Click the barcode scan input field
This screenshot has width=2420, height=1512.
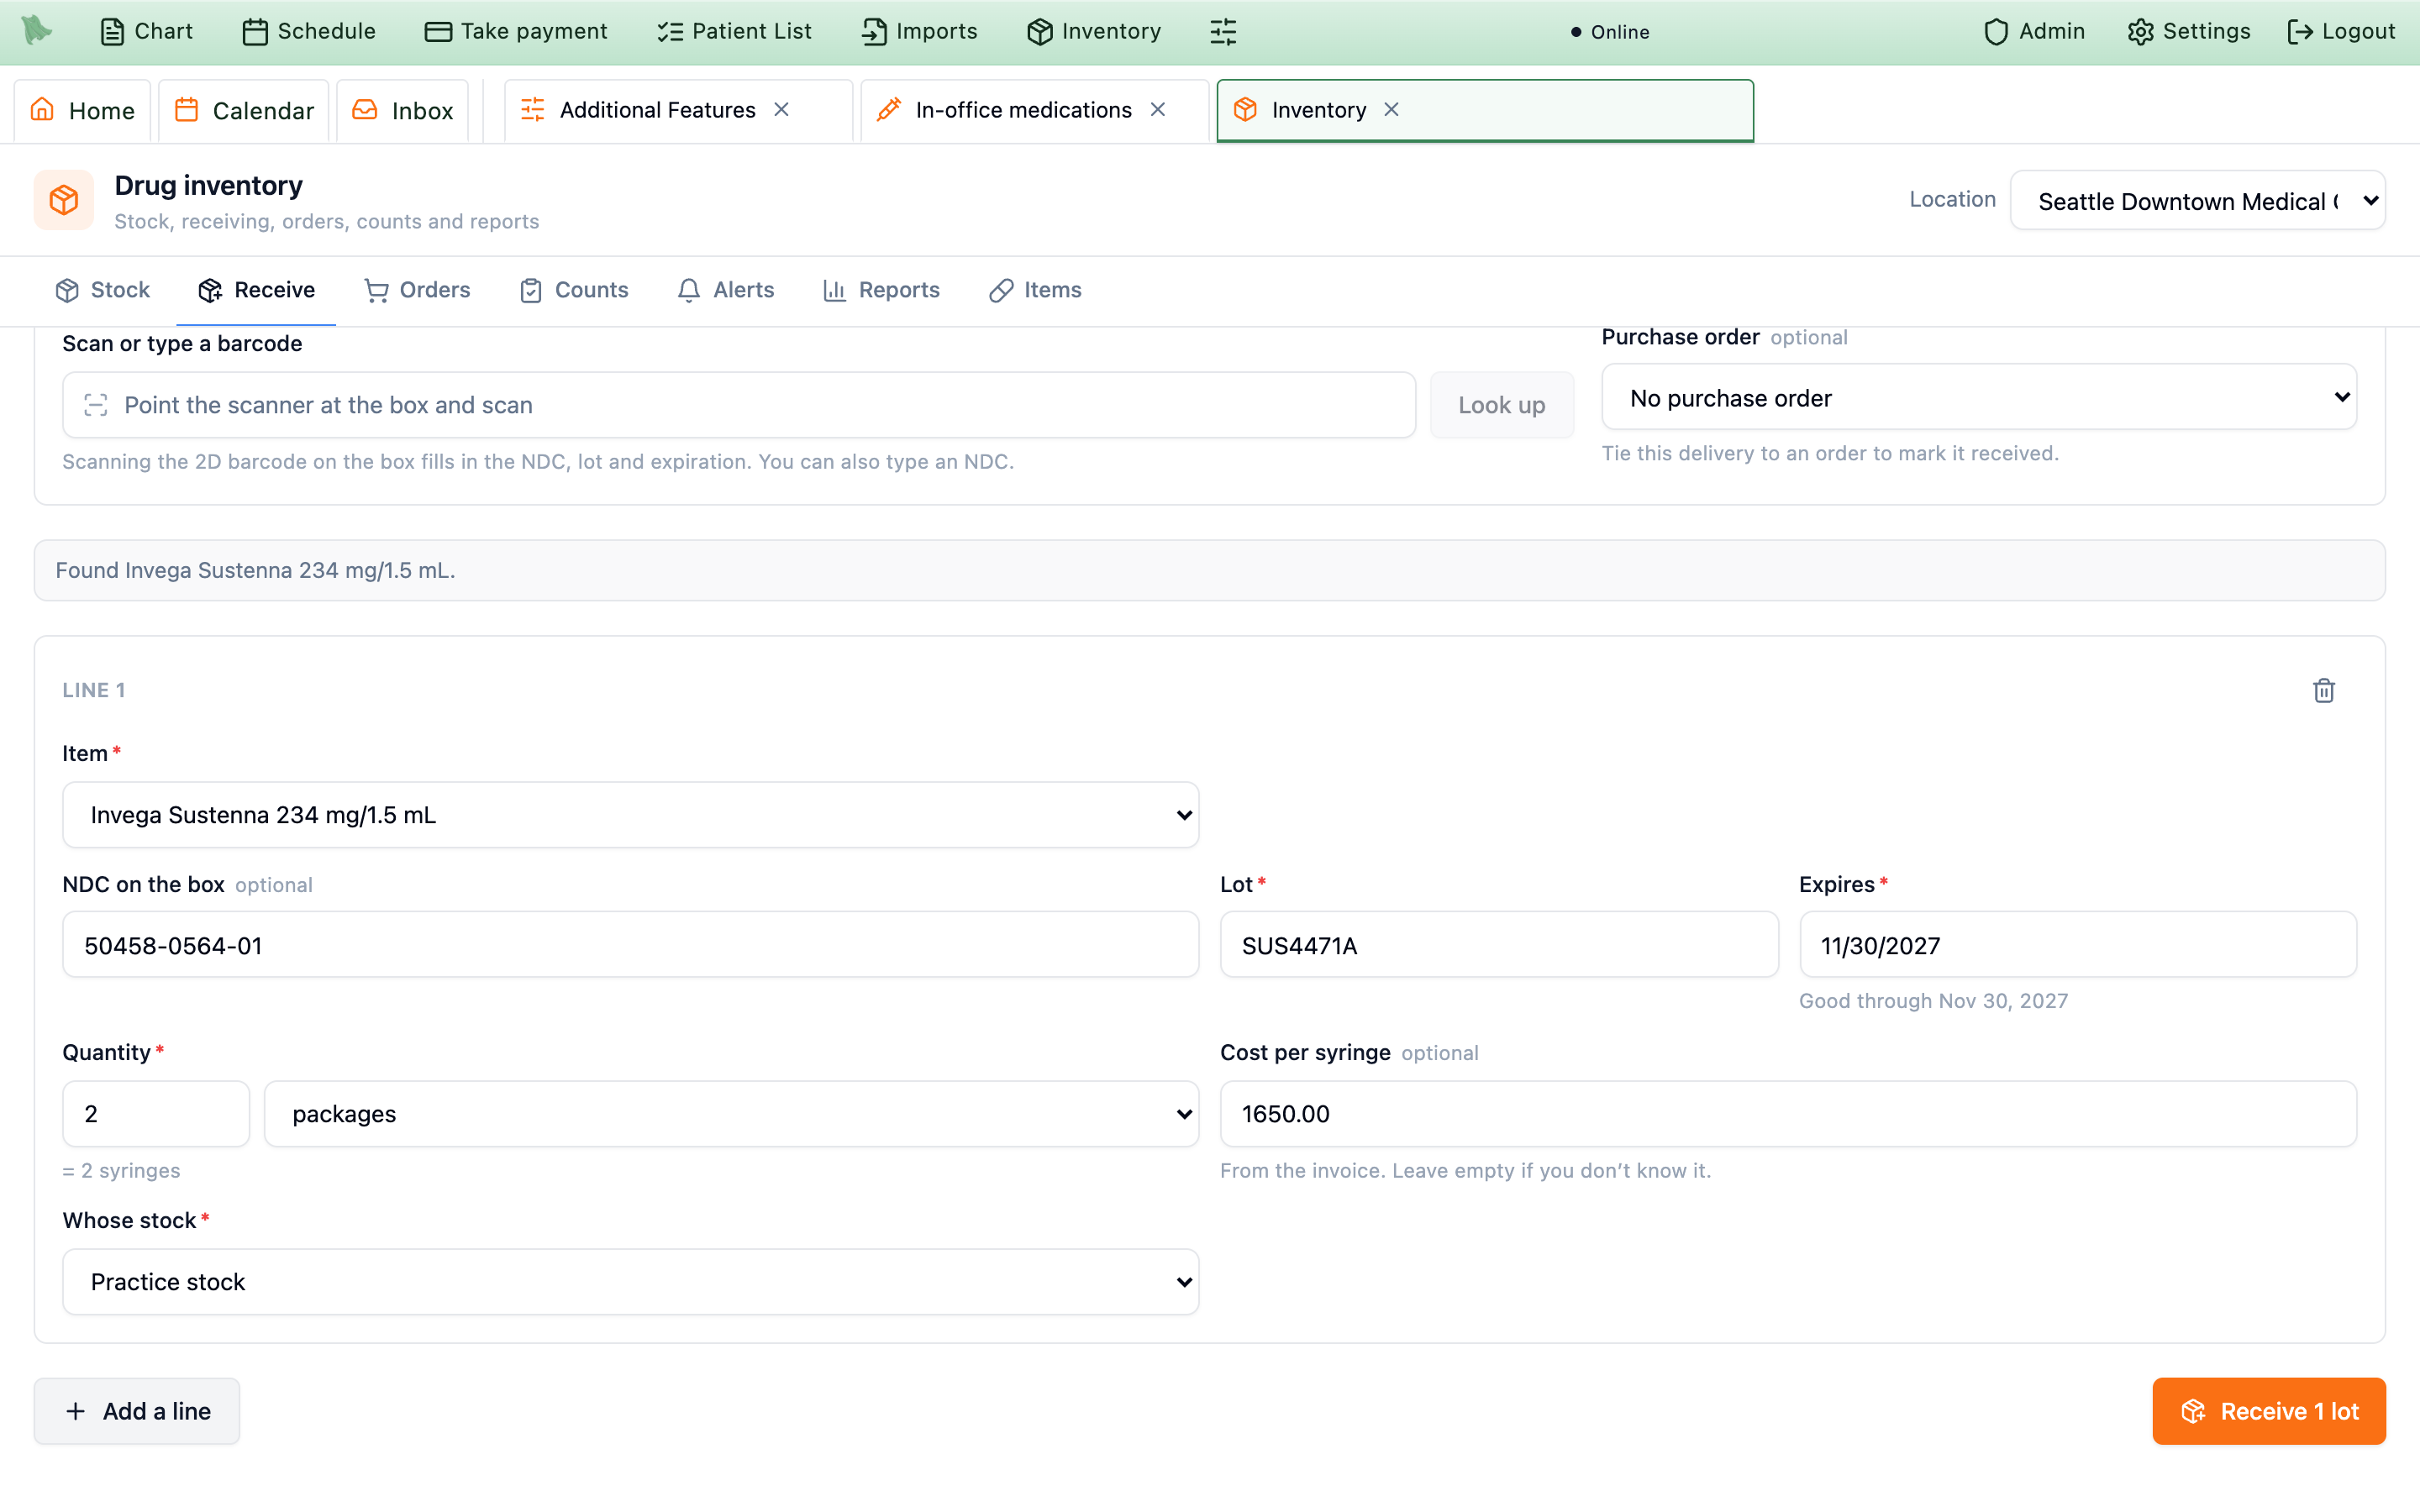(739, 405)
